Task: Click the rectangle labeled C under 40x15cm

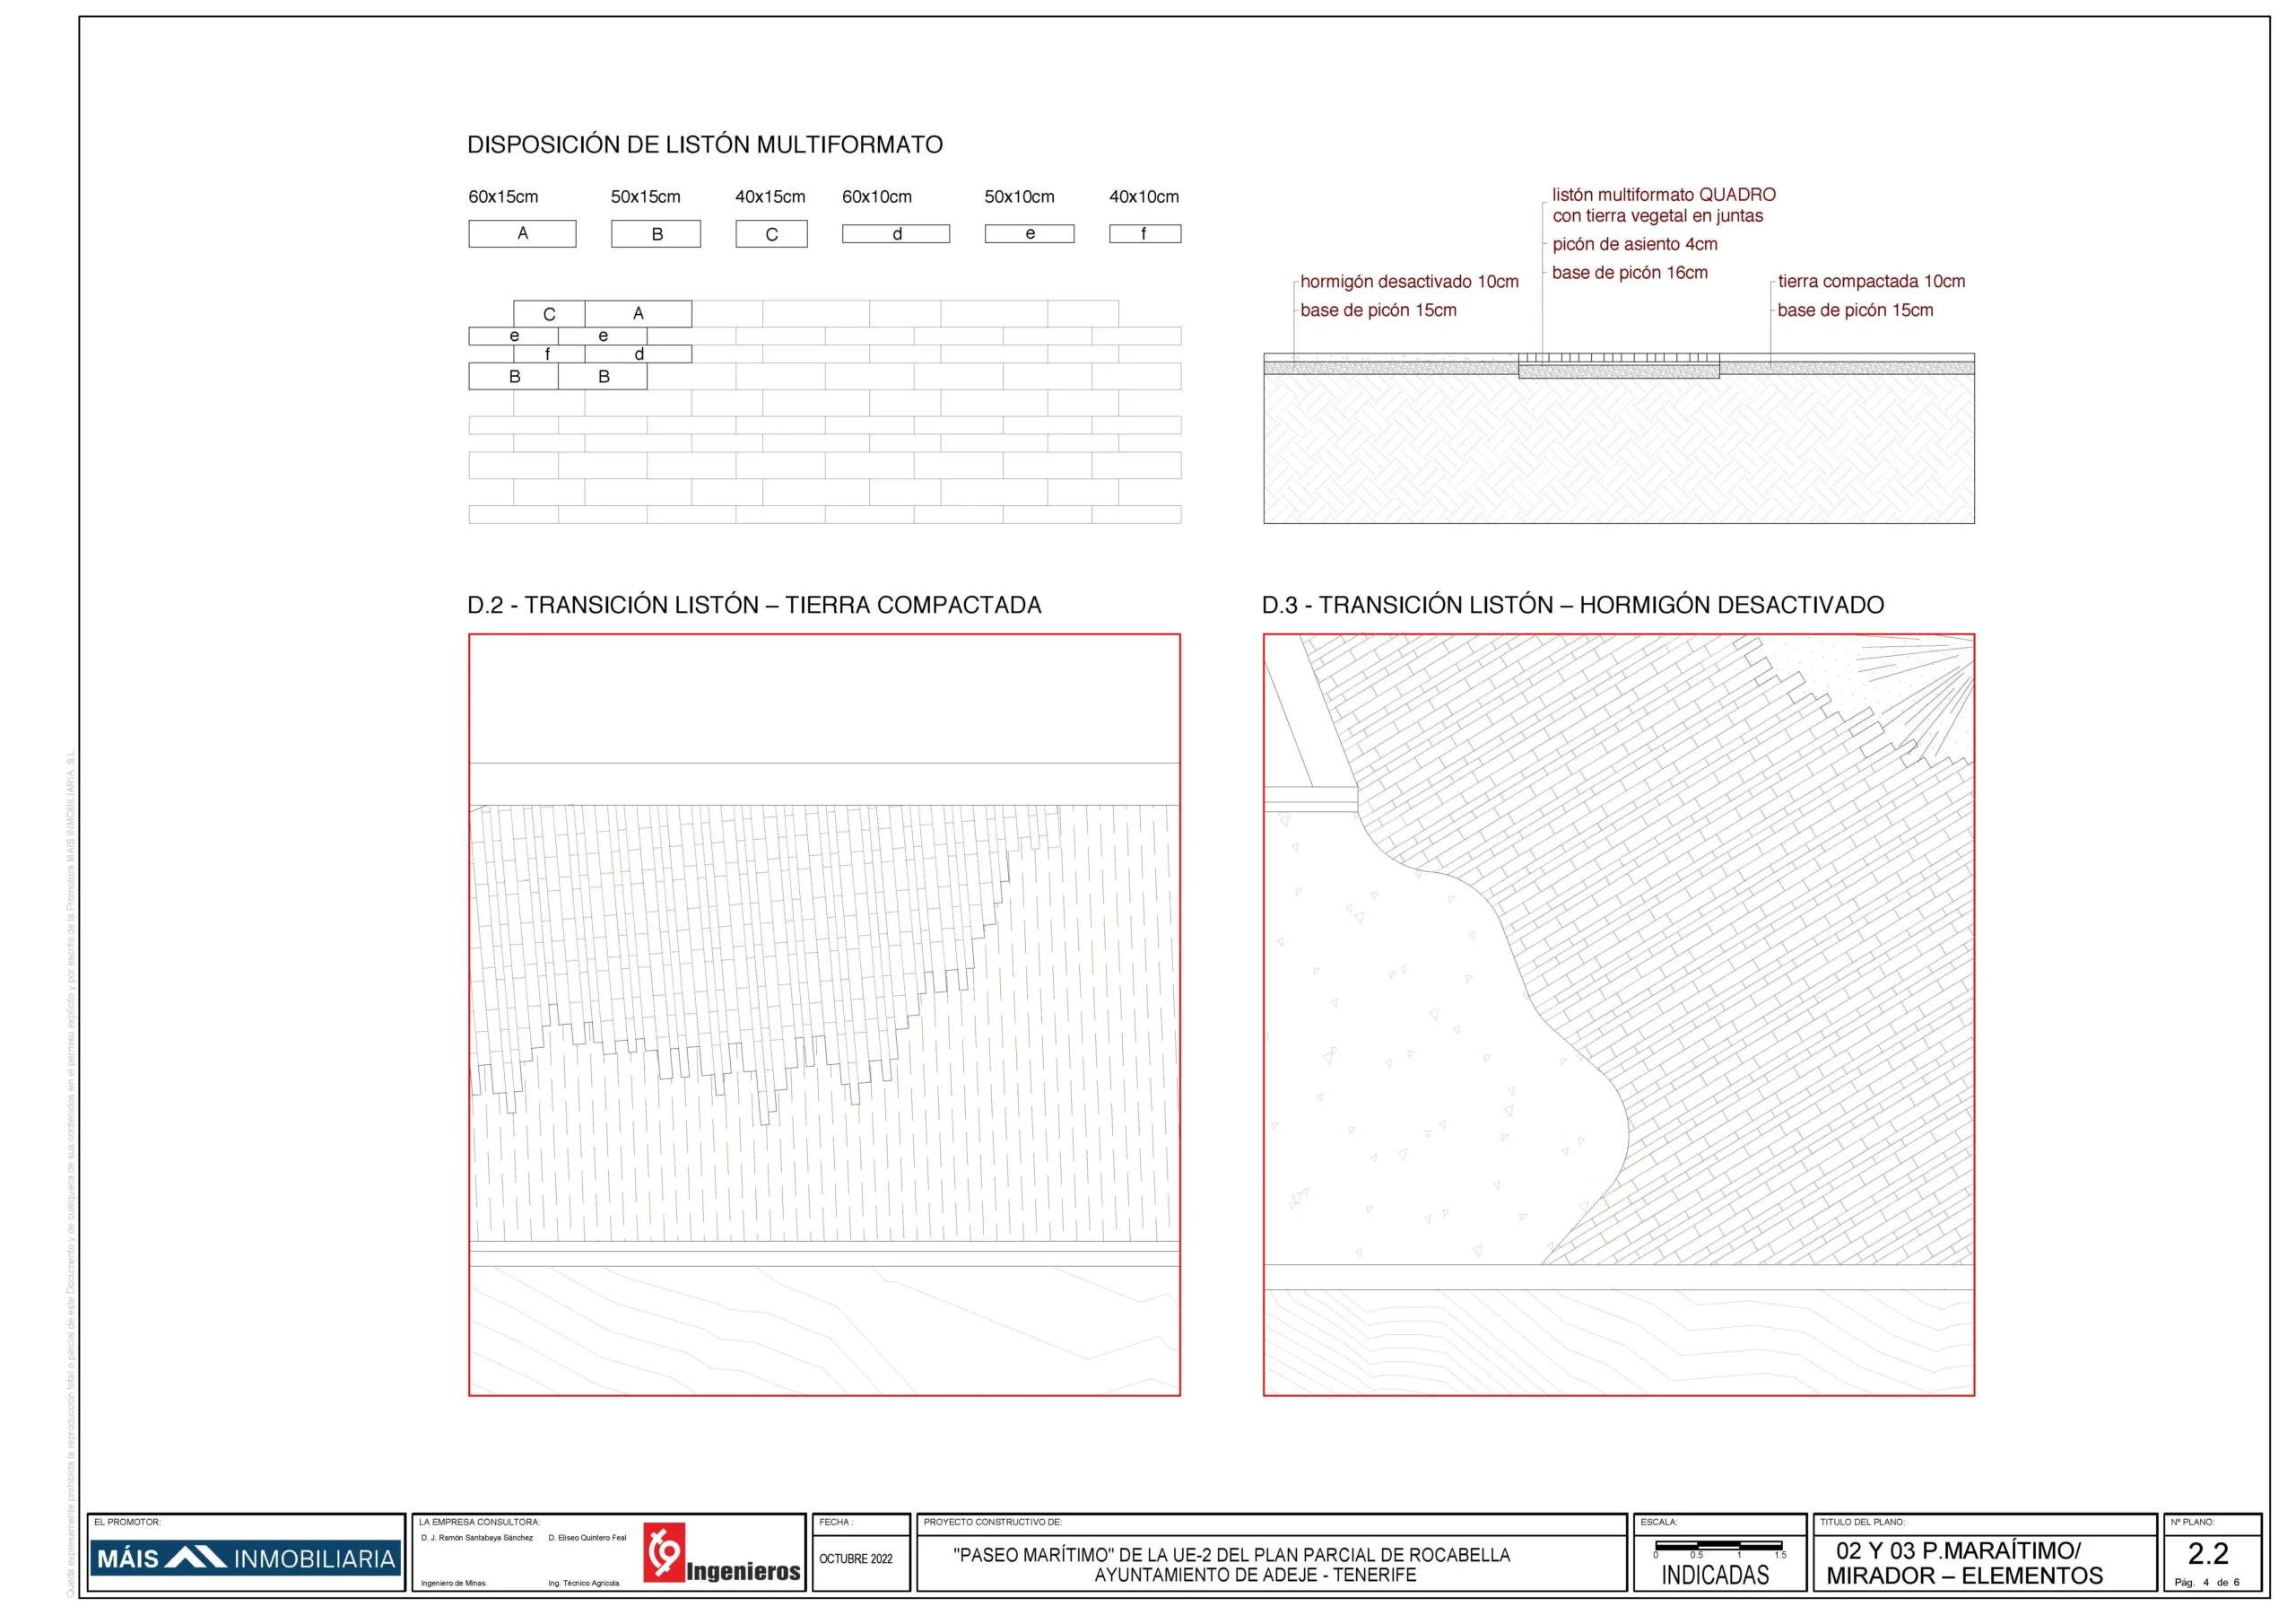Action: coord(771,234)
